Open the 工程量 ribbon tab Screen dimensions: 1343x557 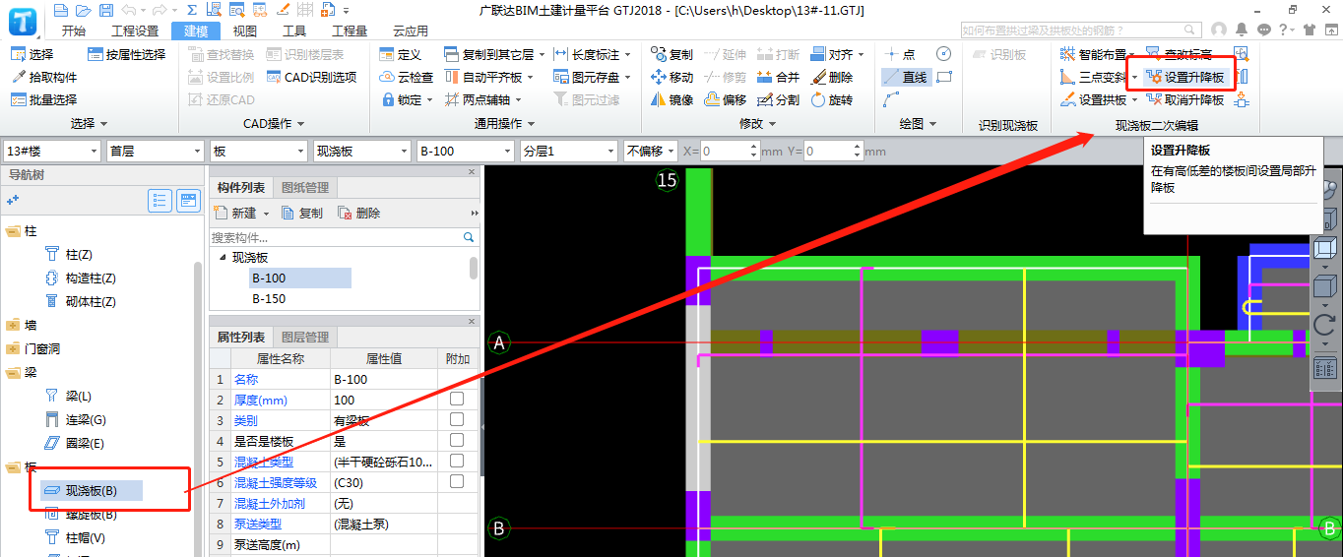click(350, 31)
